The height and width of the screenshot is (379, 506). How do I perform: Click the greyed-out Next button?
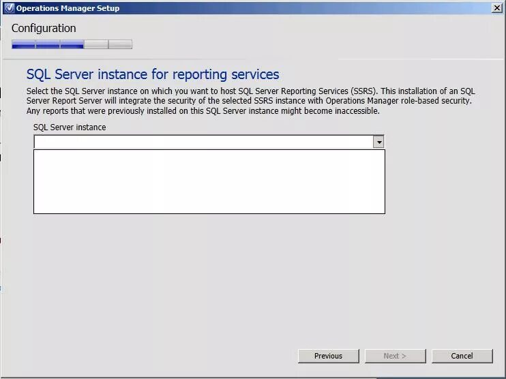point(396,356)
